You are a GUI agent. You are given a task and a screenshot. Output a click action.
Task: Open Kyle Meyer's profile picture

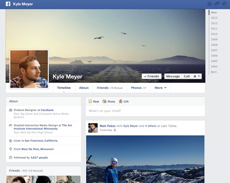click(29, 69)
